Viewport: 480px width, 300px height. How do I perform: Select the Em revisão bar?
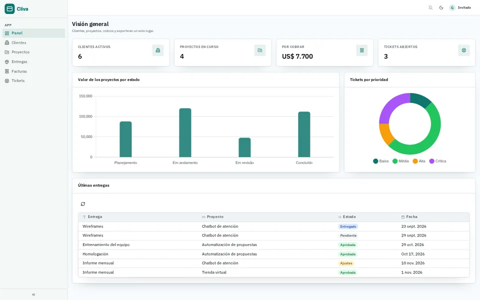[x=244, y=147]
